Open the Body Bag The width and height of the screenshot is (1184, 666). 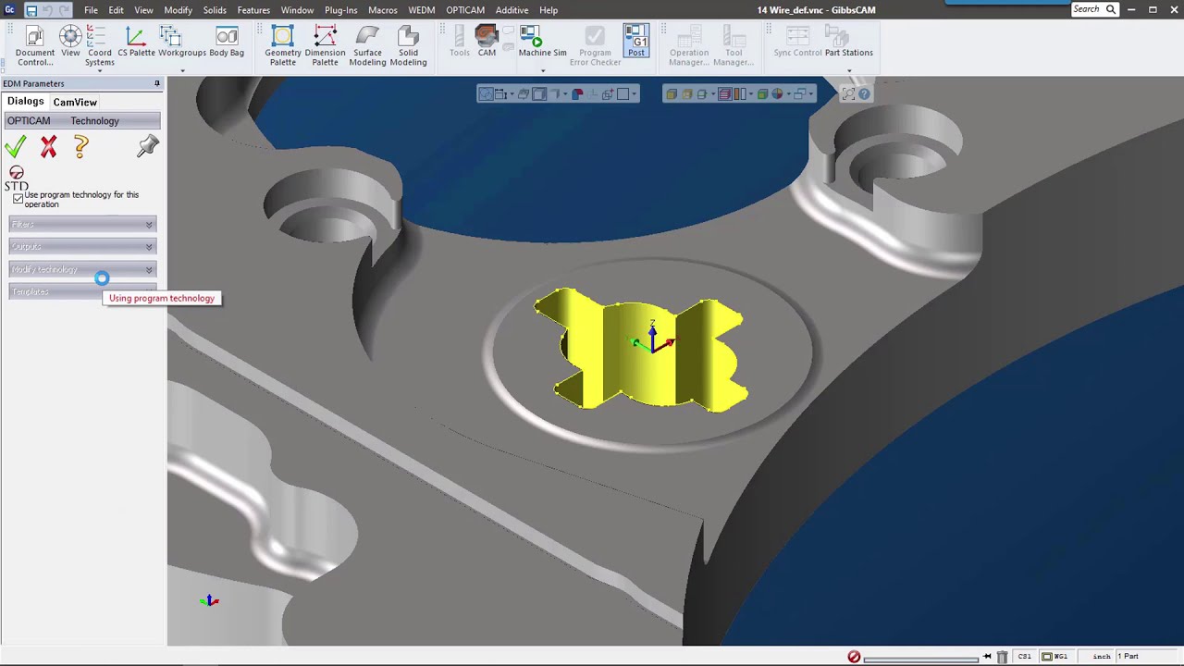pos(227,43)
